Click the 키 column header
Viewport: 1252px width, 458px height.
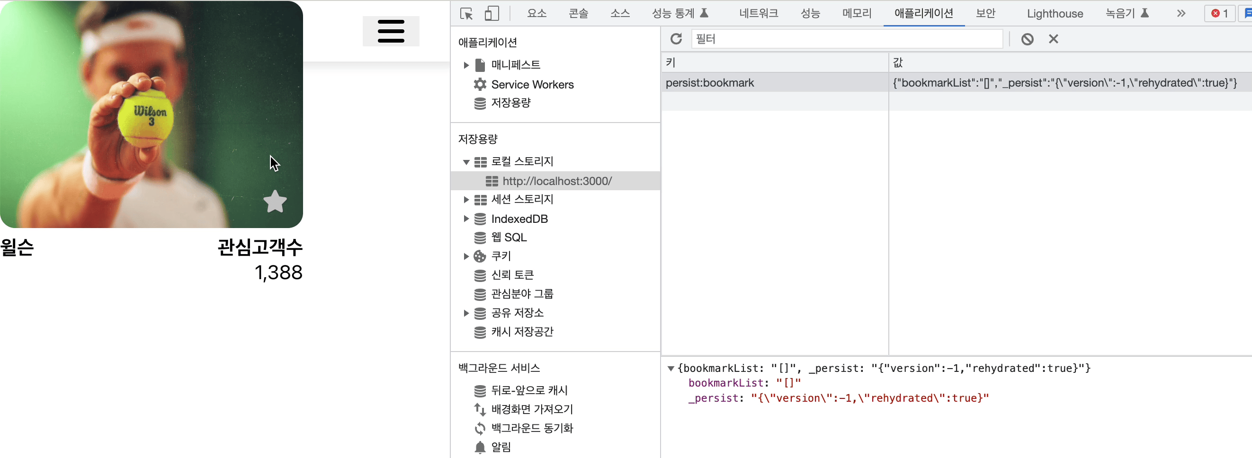(775, 62)
